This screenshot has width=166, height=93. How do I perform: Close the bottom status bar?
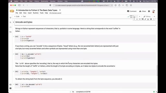(x=156, y=92)
